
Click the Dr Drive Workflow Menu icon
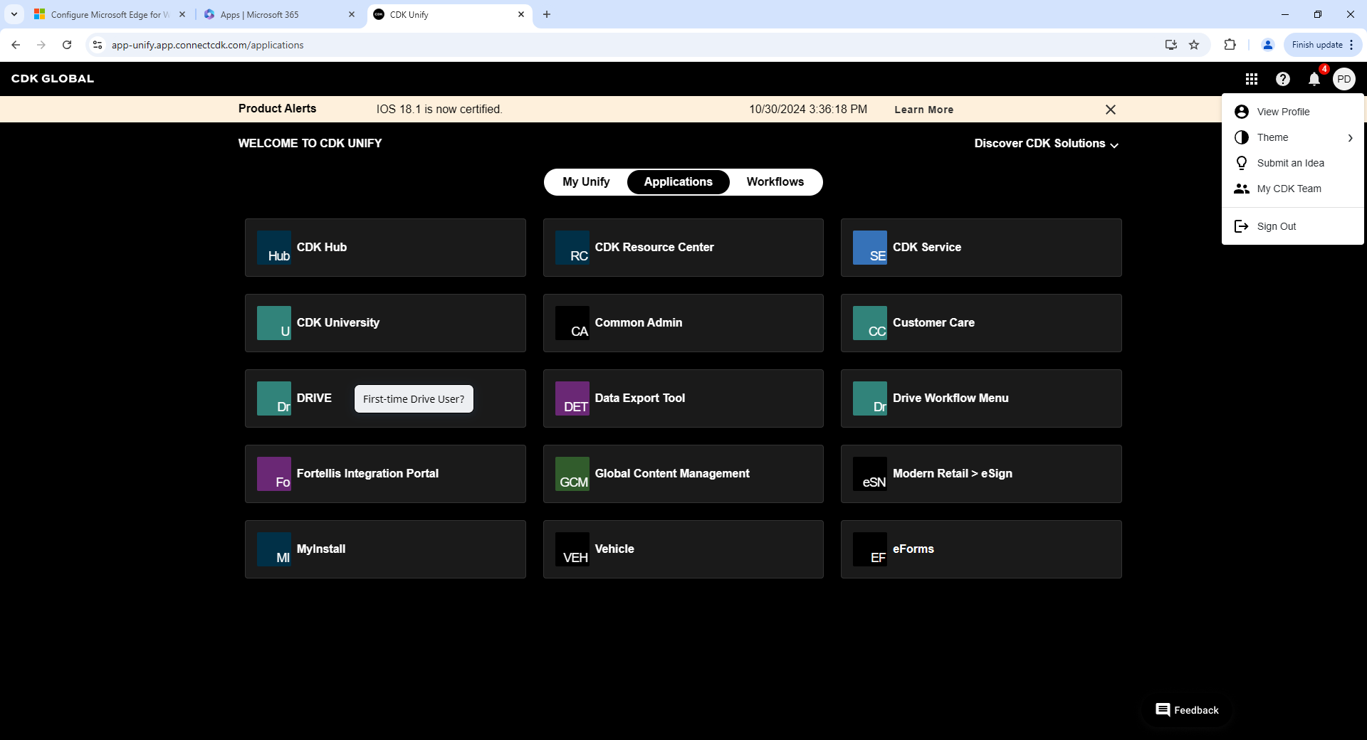pos(870,398)
